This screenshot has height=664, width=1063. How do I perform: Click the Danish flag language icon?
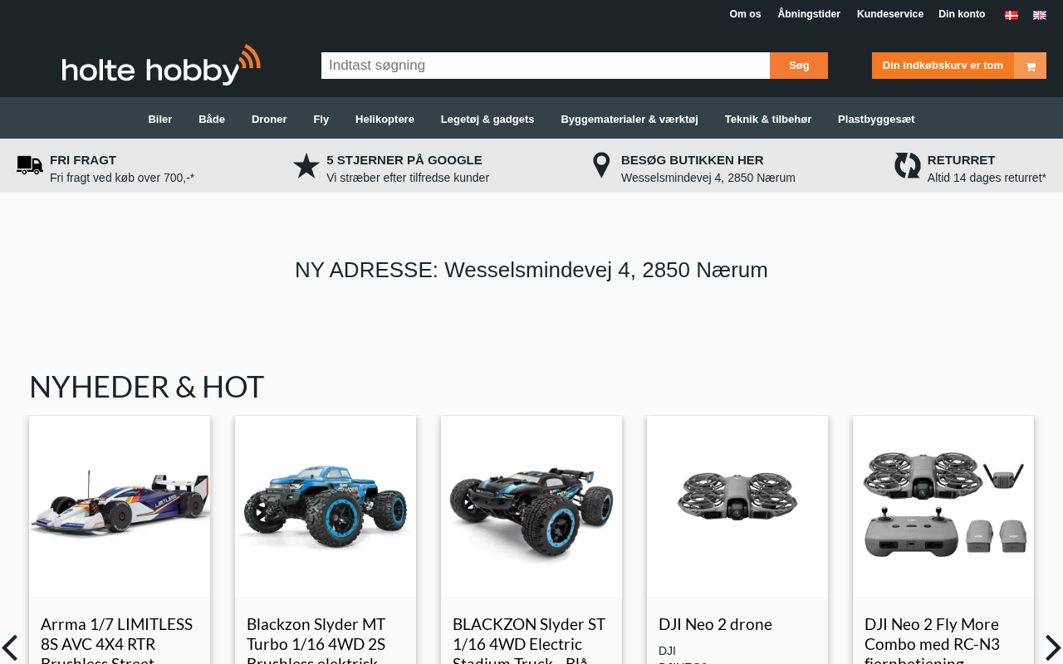point(1011,15)
